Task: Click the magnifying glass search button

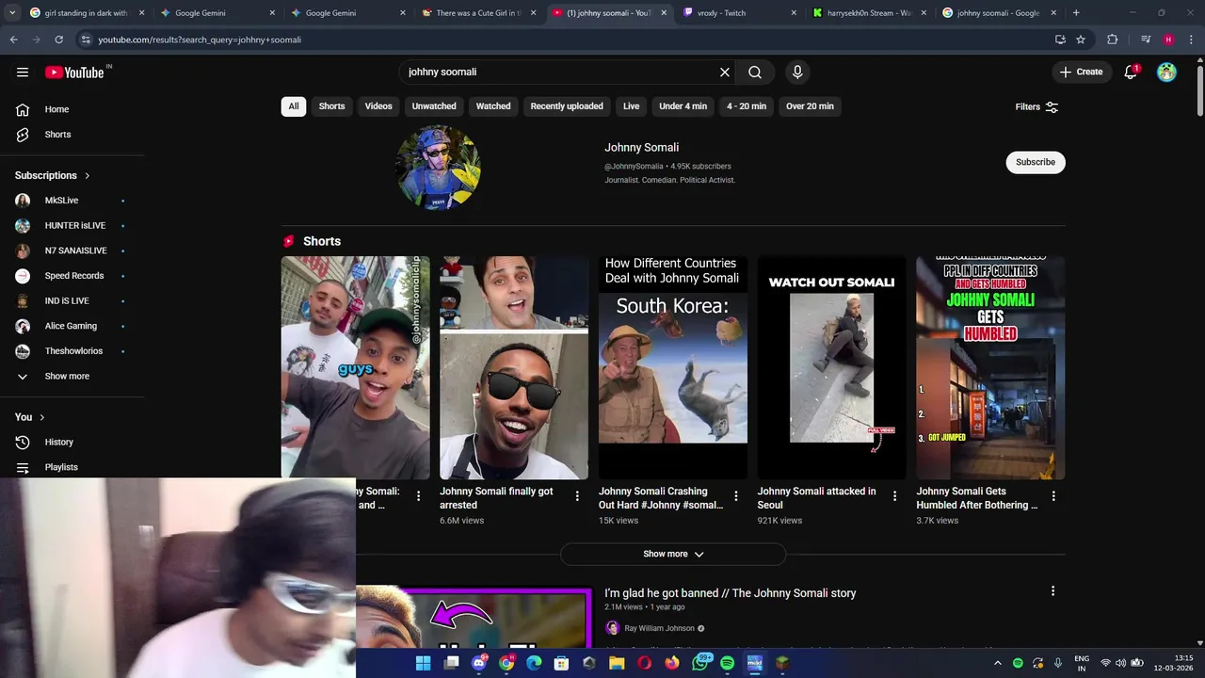Action: [x=755, y=73]
